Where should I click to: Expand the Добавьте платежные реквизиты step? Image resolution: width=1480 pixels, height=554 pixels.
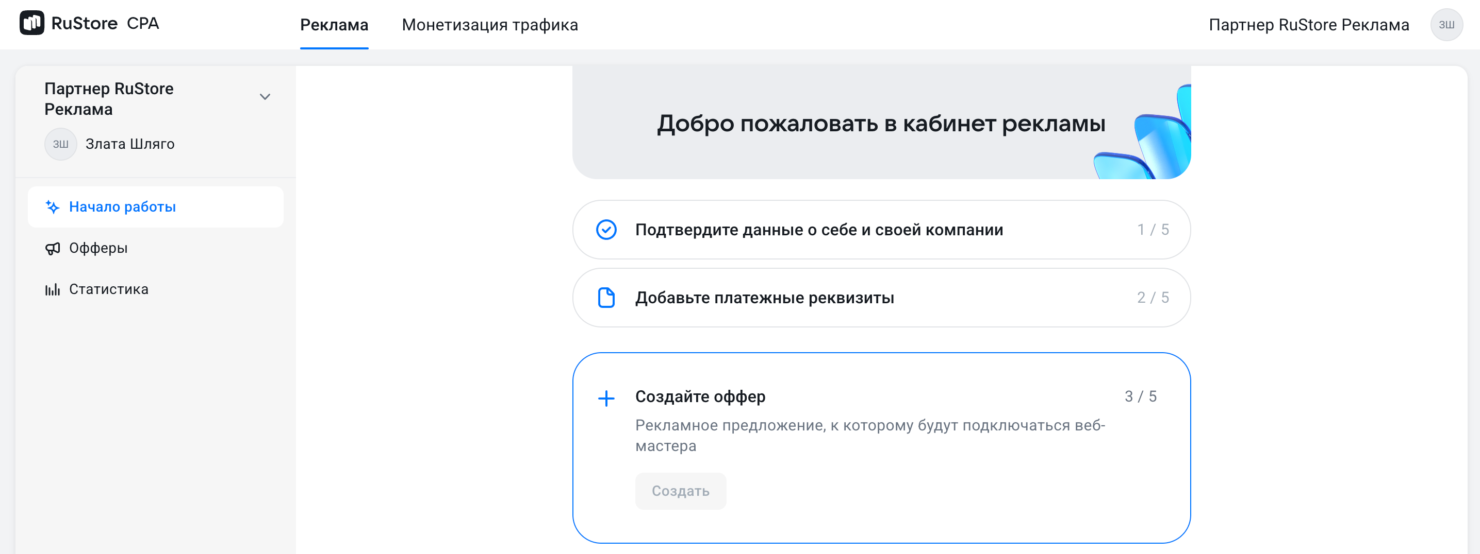(x=881, y=298)
